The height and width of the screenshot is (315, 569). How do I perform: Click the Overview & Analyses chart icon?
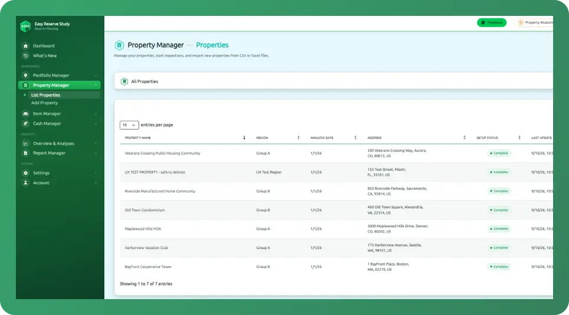pyautogui.click(x=25, y=144)
